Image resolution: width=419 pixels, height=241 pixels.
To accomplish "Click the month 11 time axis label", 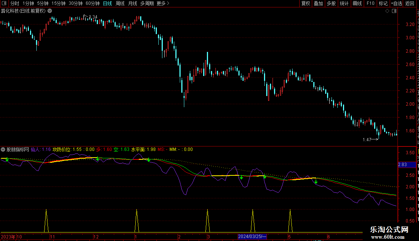I will coord(52,237).
